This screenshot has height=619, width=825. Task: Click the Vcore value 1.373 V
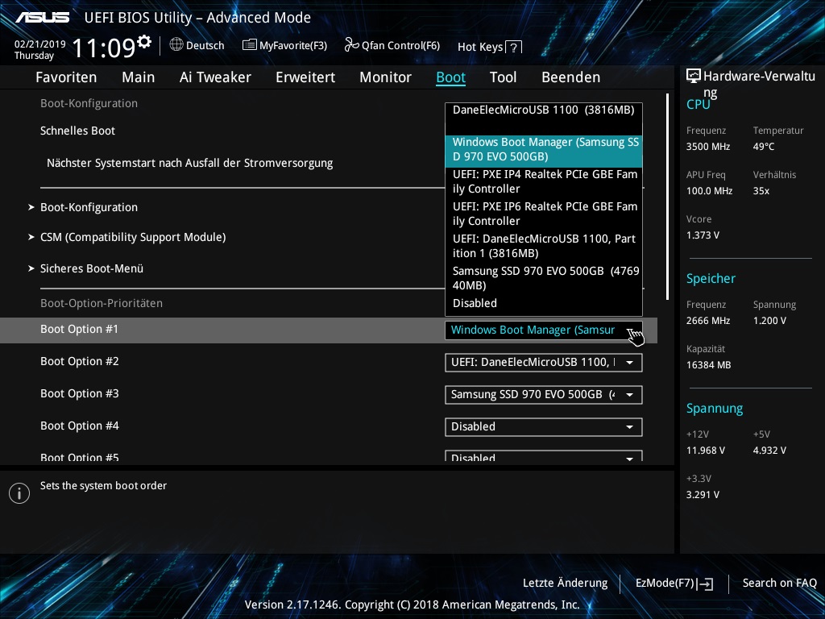[703, 235]
